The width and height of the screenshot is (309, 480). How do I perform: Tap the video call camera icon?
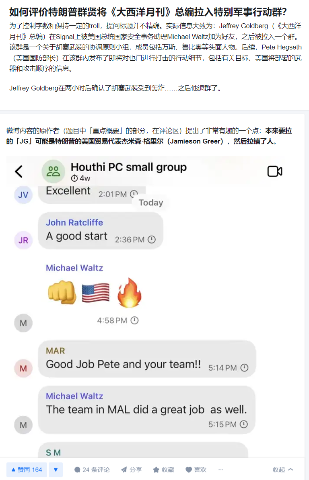coord(275,171)
